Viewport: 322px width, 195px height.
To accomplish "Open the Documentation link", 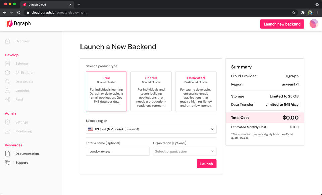I will tap(27, 154).
